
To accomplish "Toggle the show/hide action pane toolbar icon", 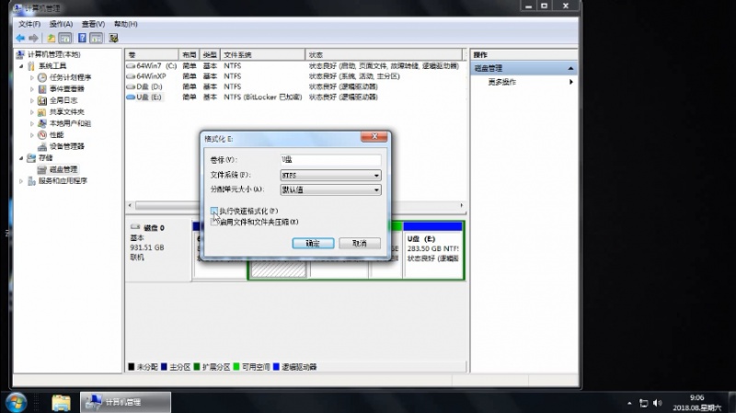I will tap(97, 38).
